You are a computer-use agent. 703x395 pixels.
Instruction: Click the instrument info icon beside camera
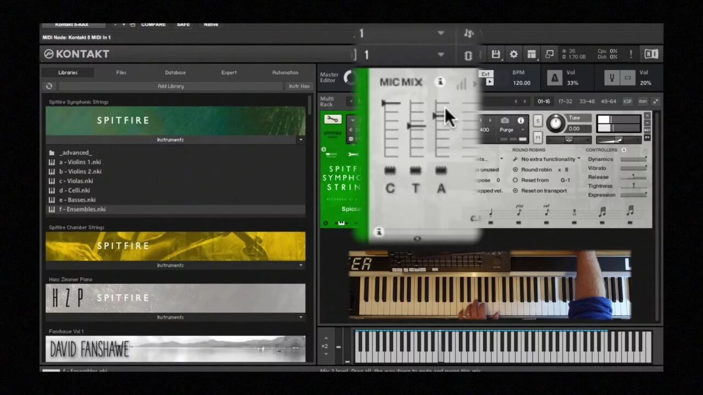pos(521,121)
